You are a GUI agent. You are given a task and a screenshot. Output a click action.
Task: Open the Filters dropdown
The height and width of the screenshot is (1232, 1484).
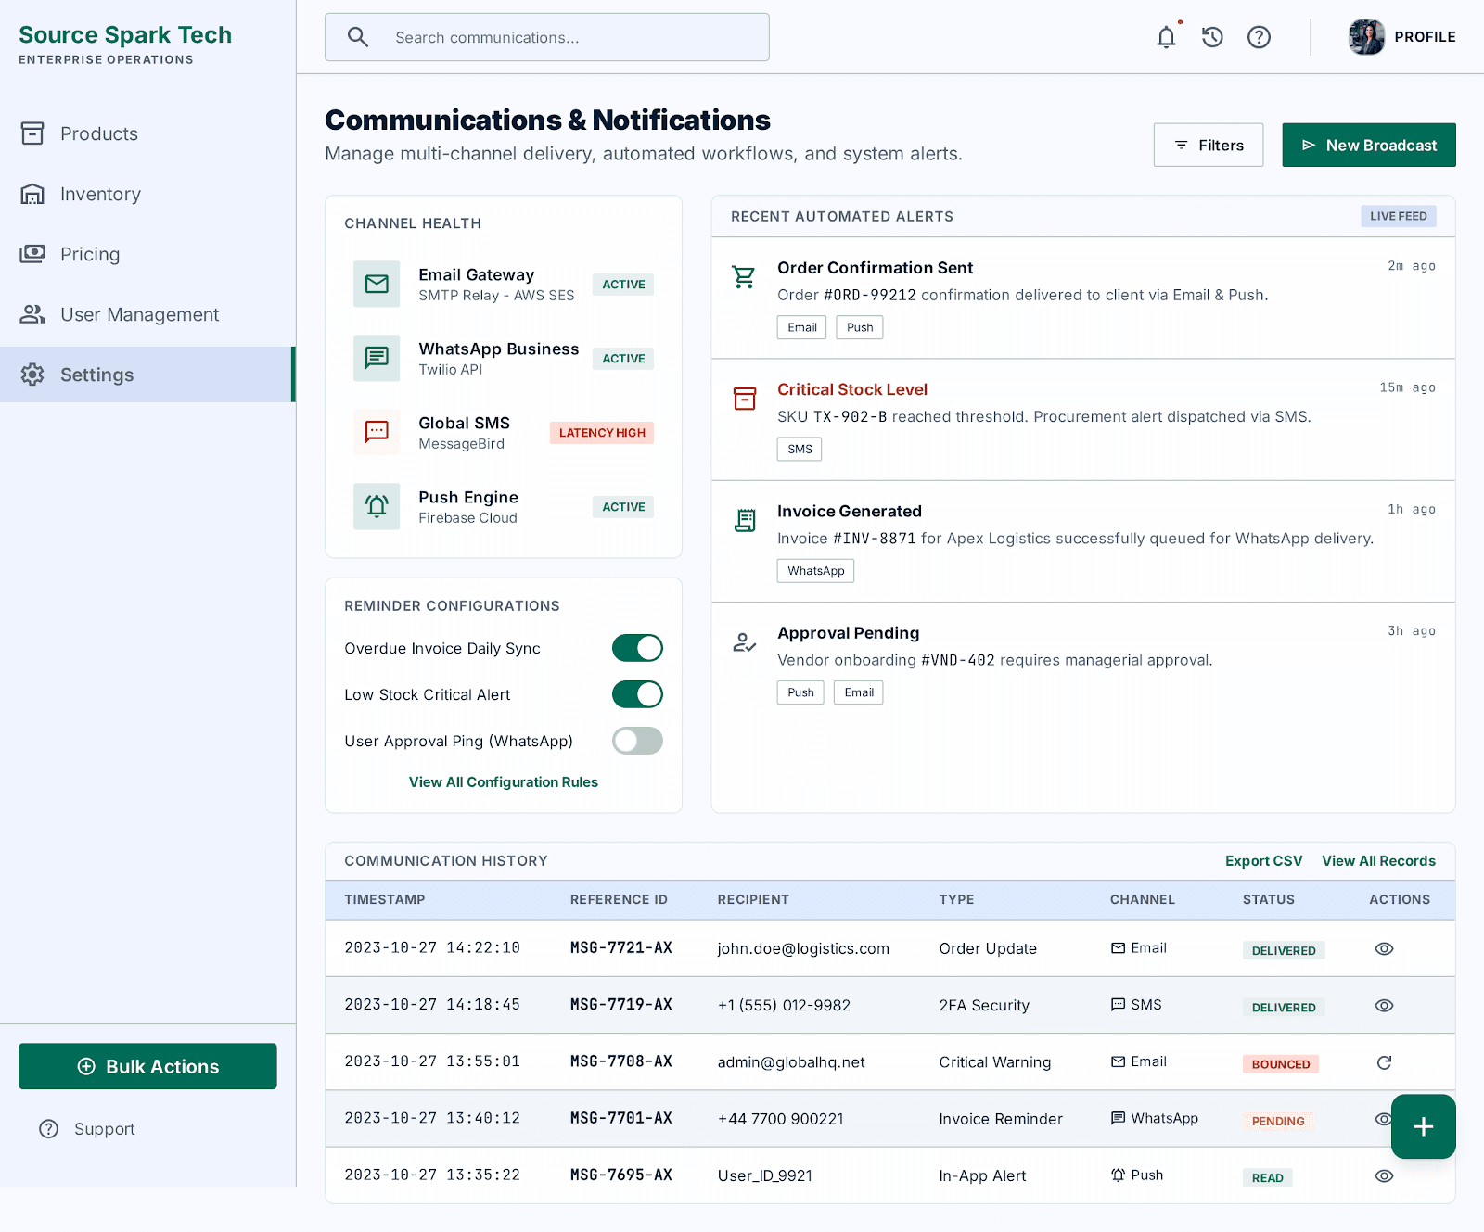(1209, 145)
